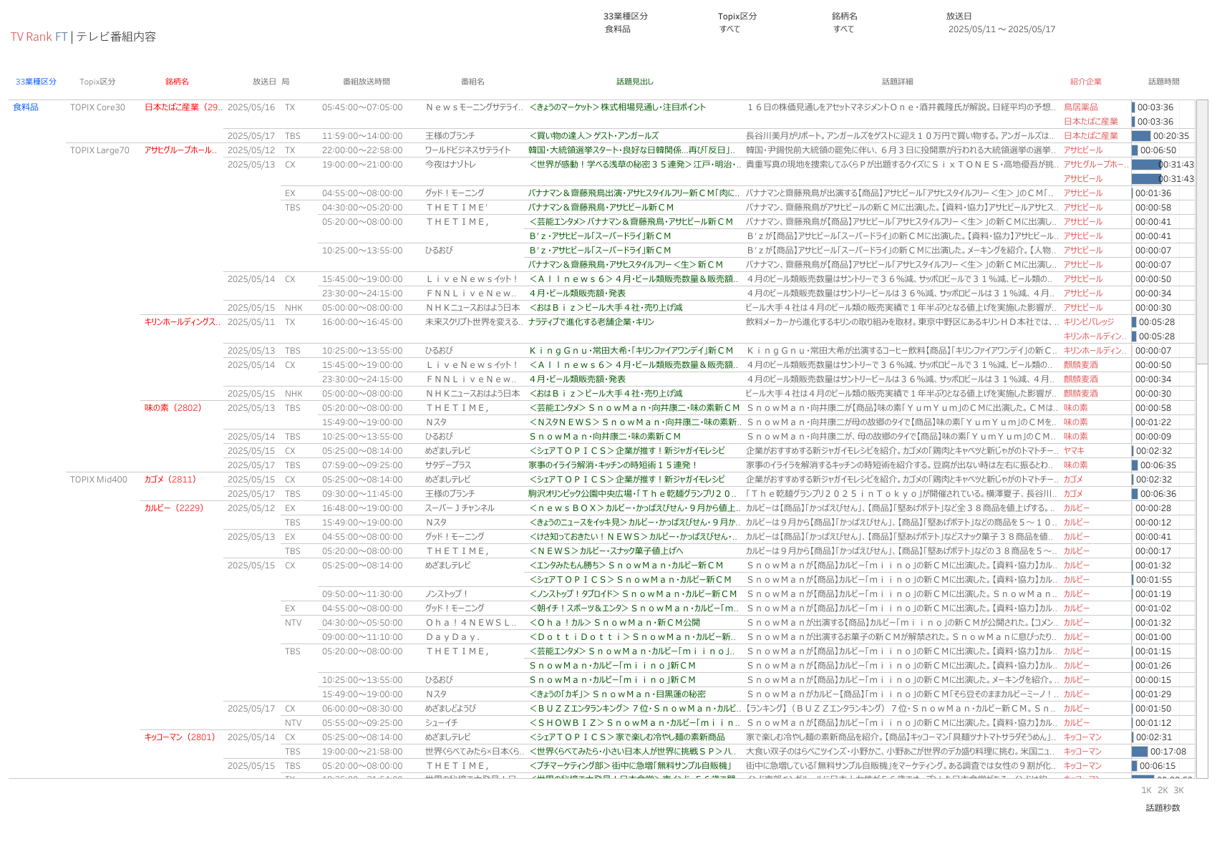
Task: Click the 00:20:35 duration bar for 王様のブランチ
Action: tap(1141, 136)
